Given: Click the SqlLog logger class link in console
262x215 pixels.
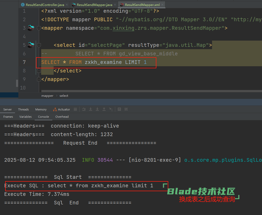Looking at the screenshot, I should (x=223, y=160).
